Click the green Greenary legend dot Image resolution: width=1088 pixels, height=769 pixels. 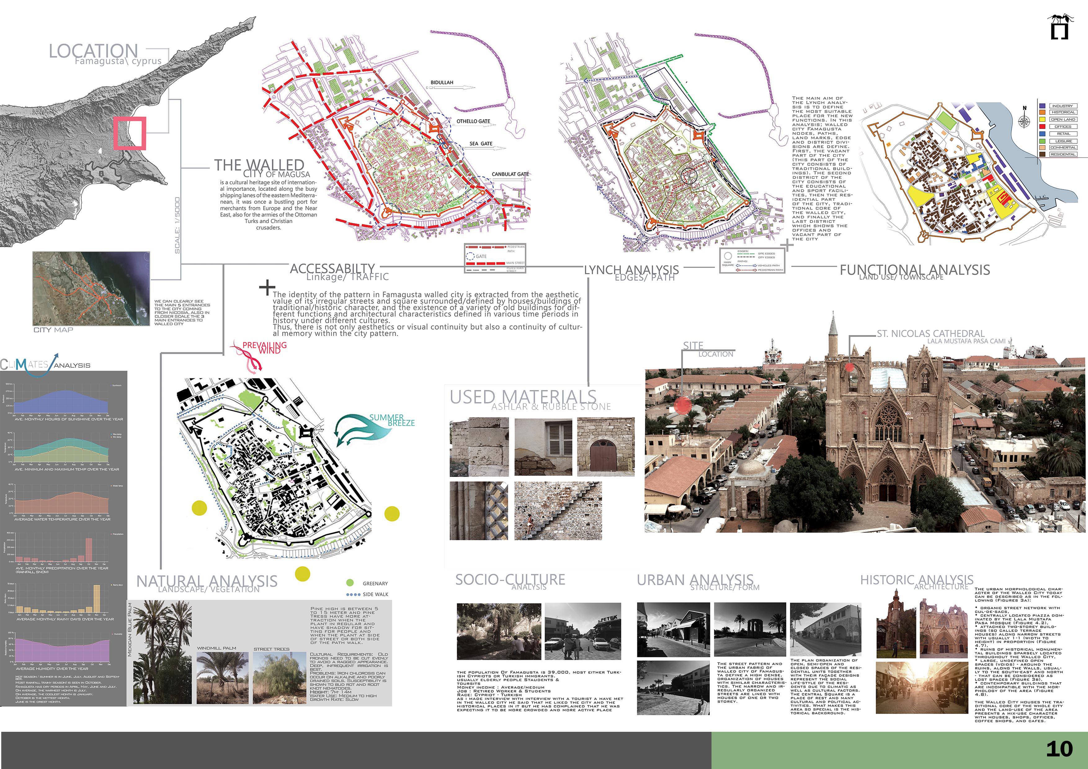pyautogui.click(x=350, y=583)
